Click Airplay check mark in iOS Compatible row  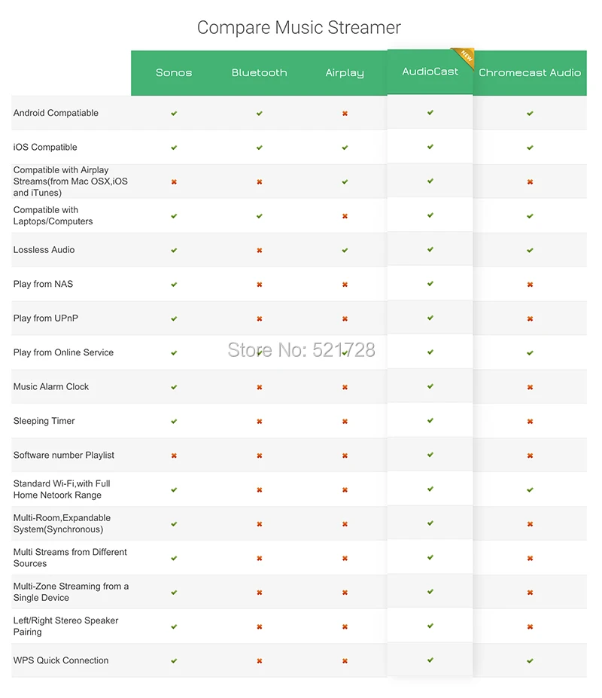pyautogui.click(x=345, y=148)
